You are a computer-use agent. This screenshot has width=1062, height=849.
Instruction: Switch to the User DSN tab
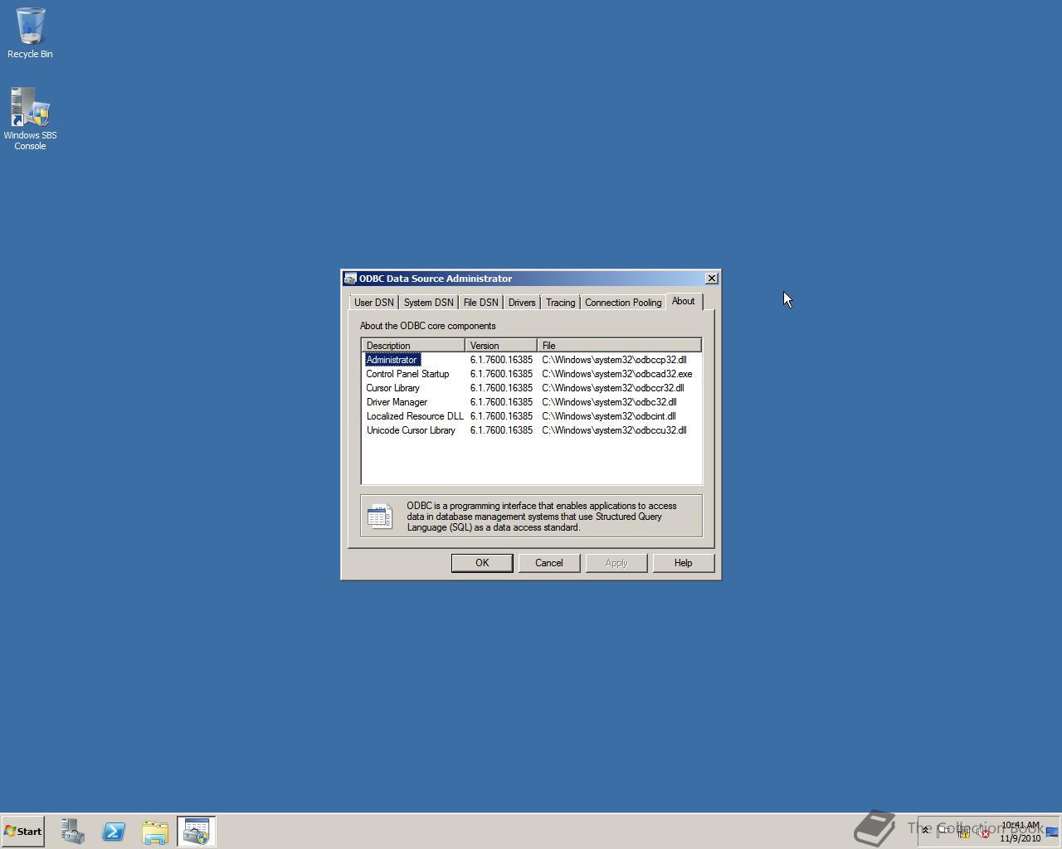click(x=374, y=303)
